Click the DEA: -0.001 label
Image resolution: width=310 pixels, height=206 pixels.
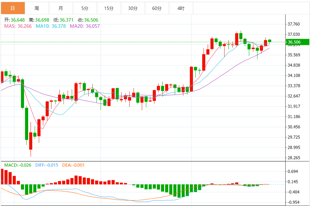click(x=73, y=165)
